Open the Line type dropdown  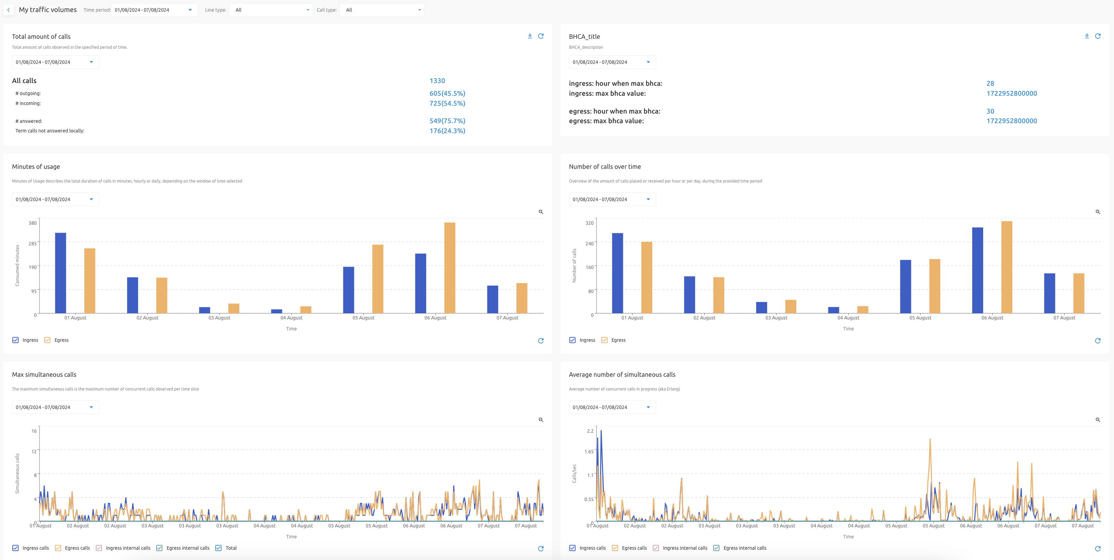coord(271,10)
